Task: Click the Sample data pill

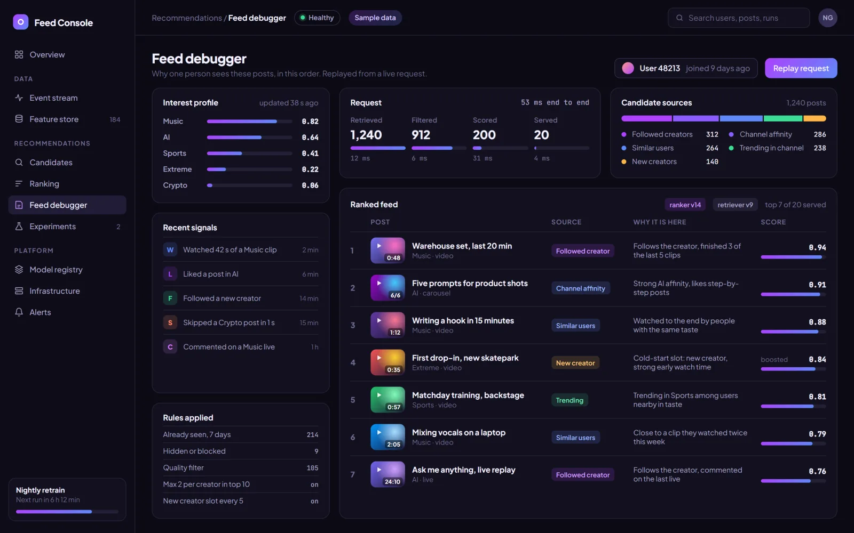Action: click(375, 18)
